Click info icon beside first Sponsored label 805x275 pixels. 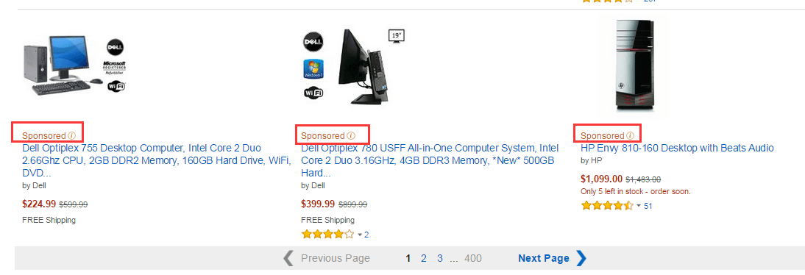pos(72,136)
